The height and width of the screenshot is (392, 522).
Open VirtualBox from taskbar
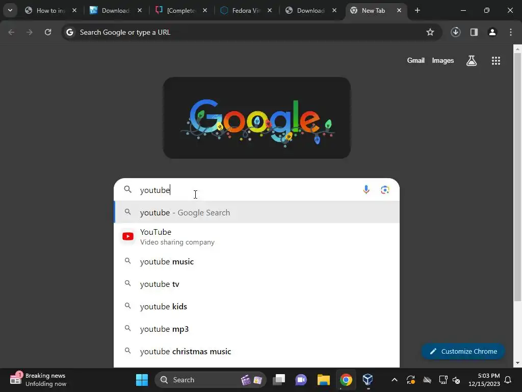coord(368,380)
